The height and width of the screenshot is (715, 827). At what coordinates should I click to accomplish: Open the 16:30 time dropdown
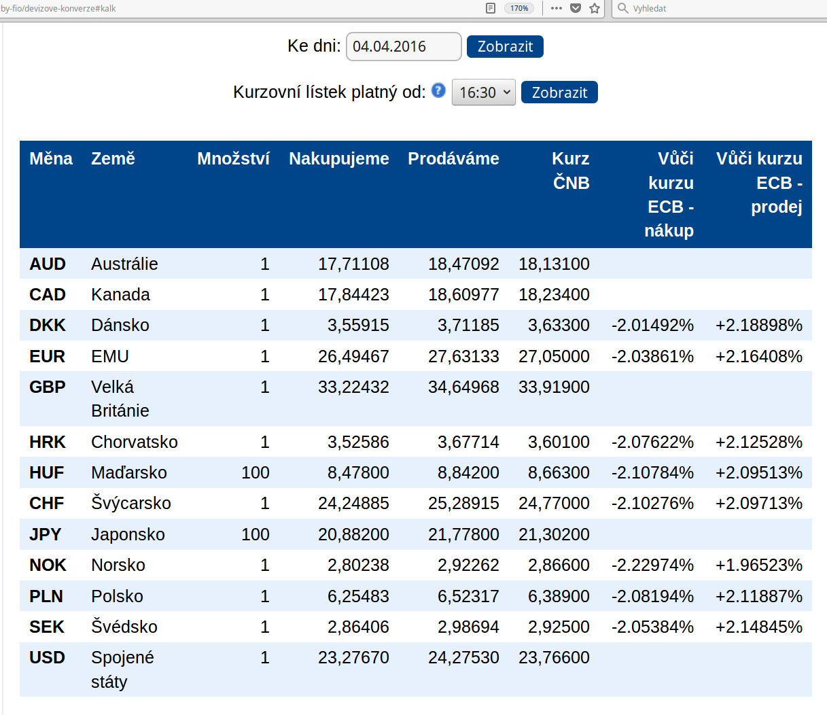484,92
